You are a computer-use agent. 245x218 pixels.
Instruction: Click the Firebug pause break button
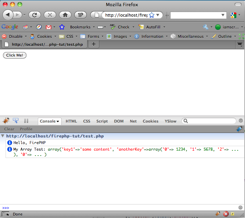point(26,121)
